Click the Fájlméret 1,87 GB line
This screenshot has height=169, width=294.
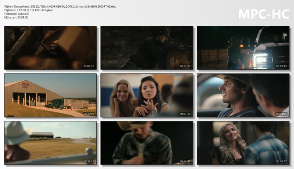(x=28, y=10)
